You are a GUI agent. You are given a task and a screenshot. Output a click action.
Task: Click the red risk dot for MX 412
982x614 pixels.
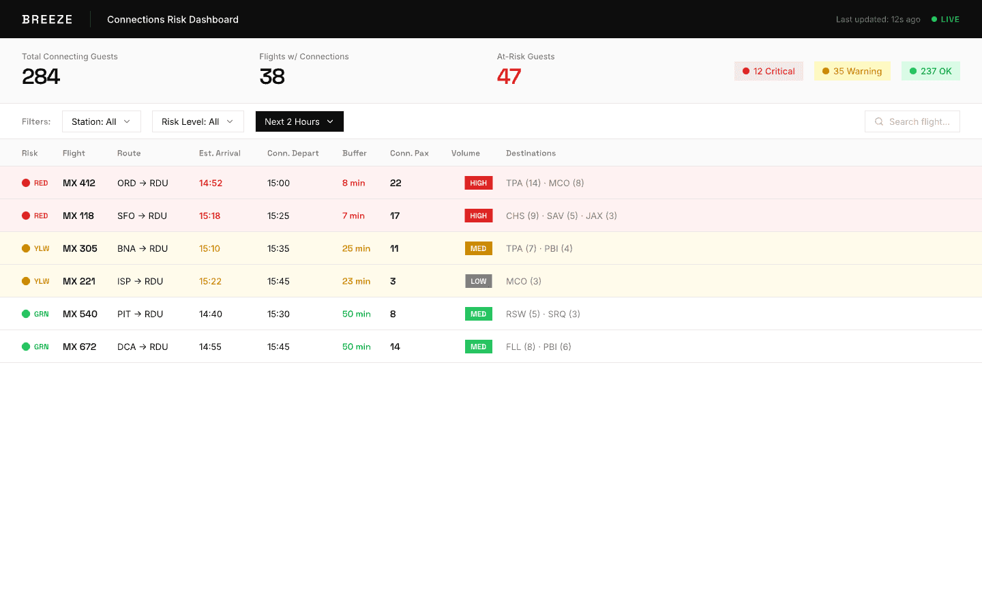click(x=26, y=183)
